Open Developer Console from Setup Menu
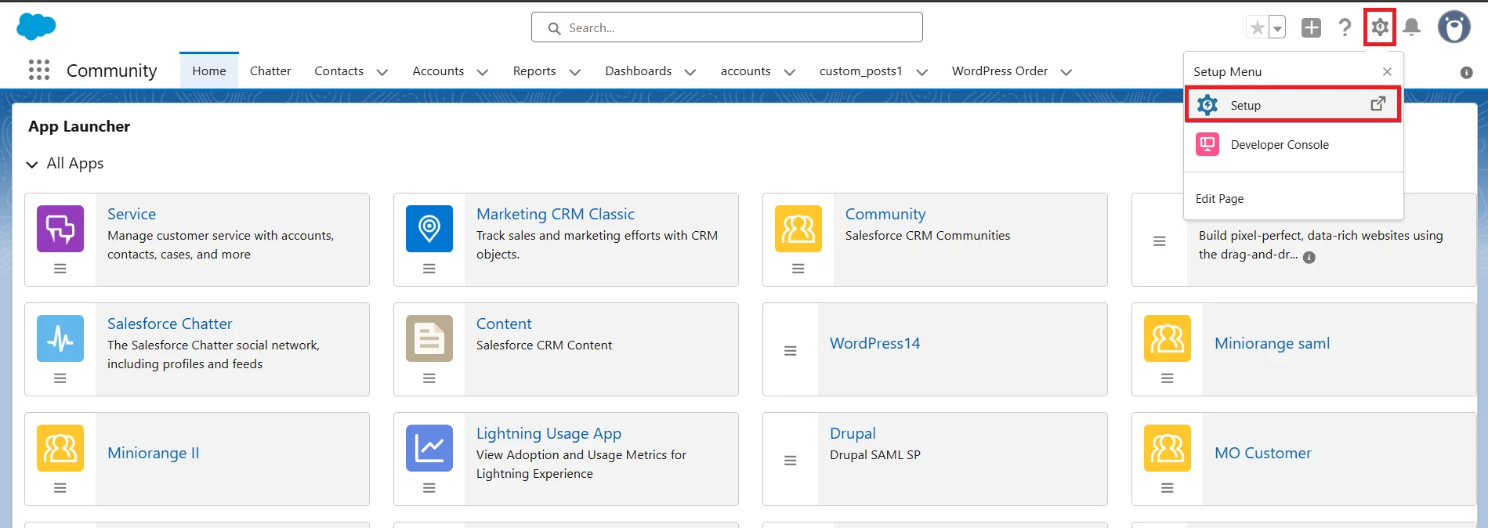Image resolution: width=1488 pixels, height=528 pixels. (x=1280, y=145)
